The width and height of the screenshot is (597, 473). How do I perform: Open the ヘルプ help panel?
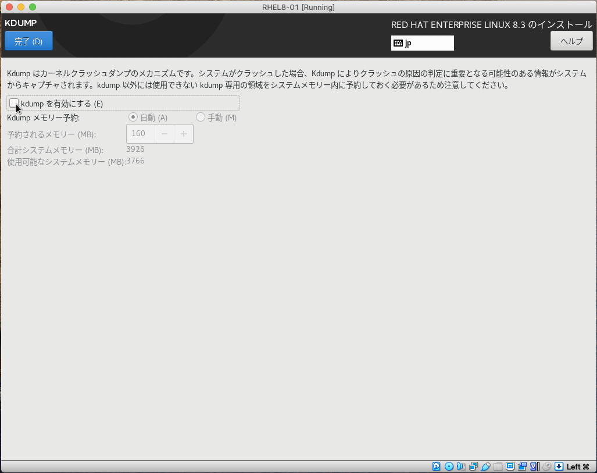(x=571, y=40)
